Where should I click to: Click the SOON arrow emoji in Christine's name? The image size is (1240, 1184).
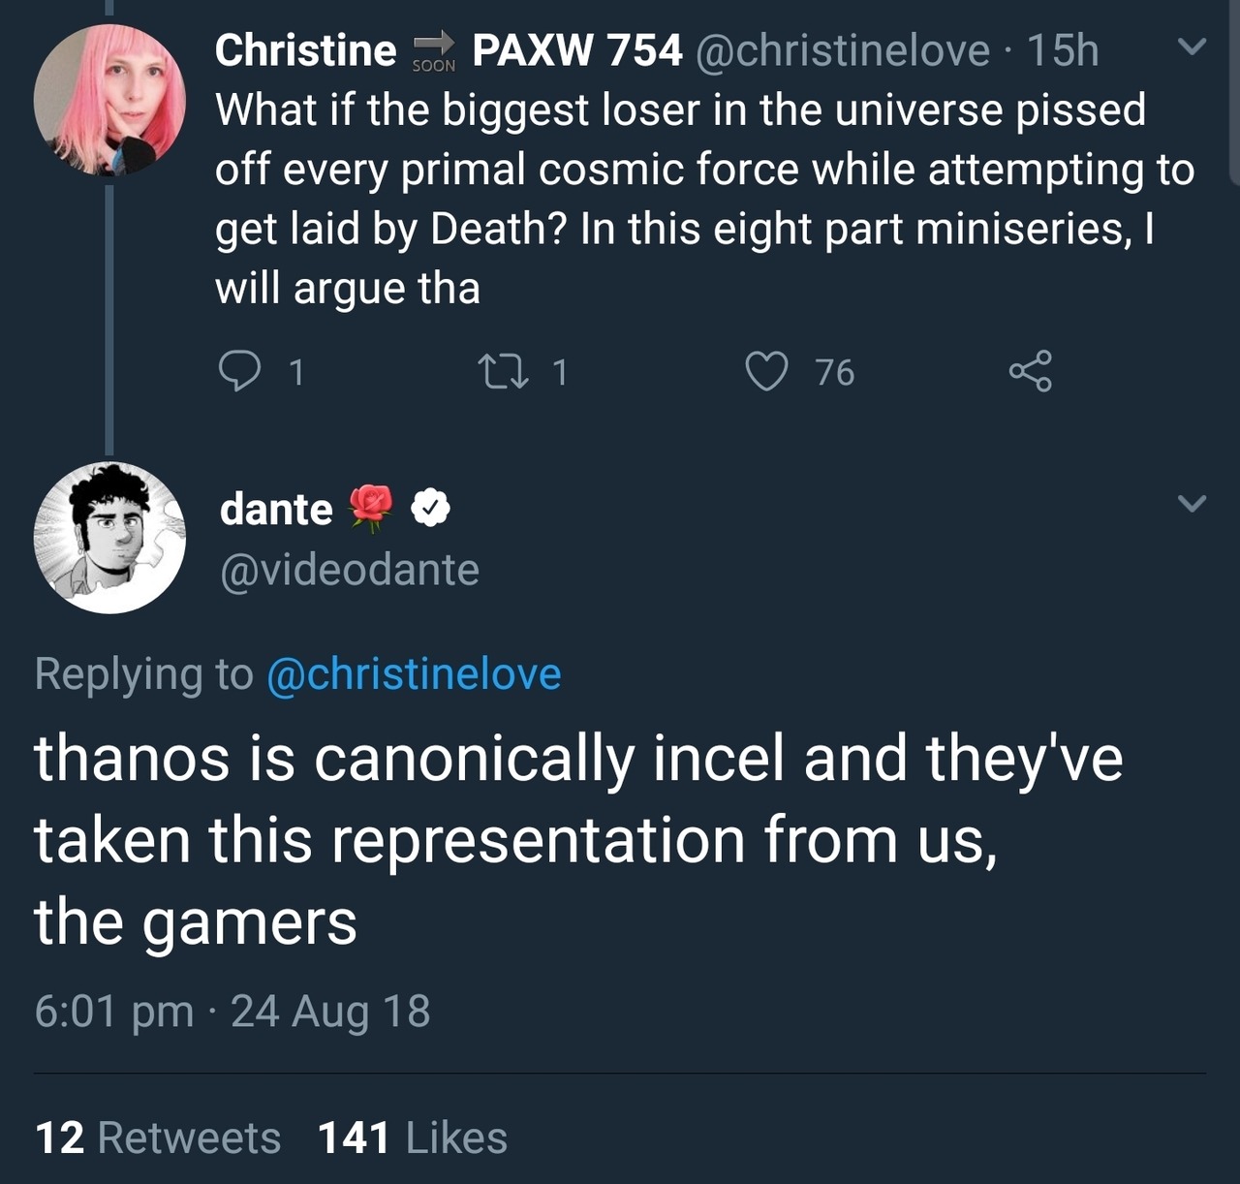point(433,51)
